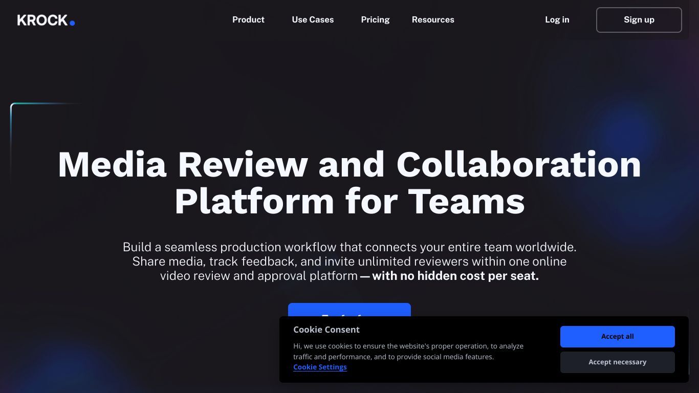Click the KROCK logo
The width and height of the screenshot is (699, 393).
[46, 20]
